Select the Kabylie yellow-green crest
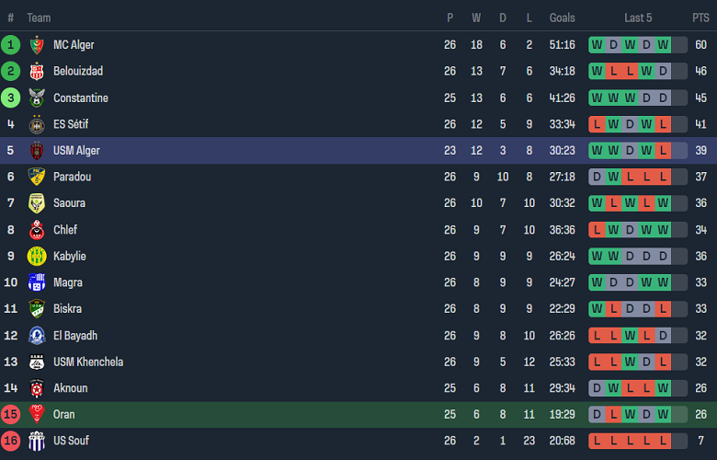Screen dimensions: 717x460 click(37, 257)
